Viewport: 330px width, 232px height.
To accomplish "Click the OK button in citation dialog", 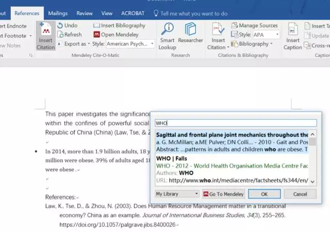I will pos(265,194).
